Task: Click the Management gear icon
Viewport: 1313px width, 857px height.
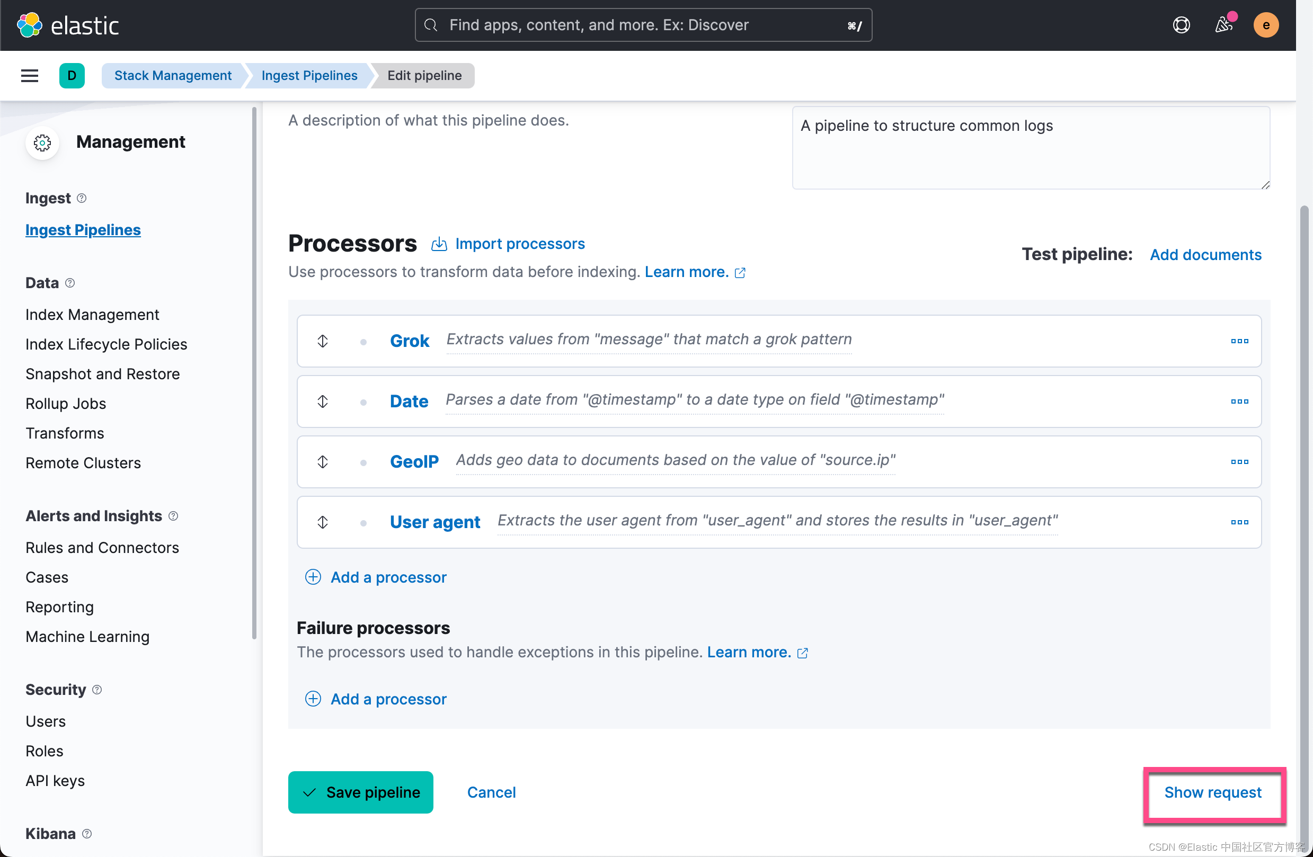Action: tap(42, 143)
